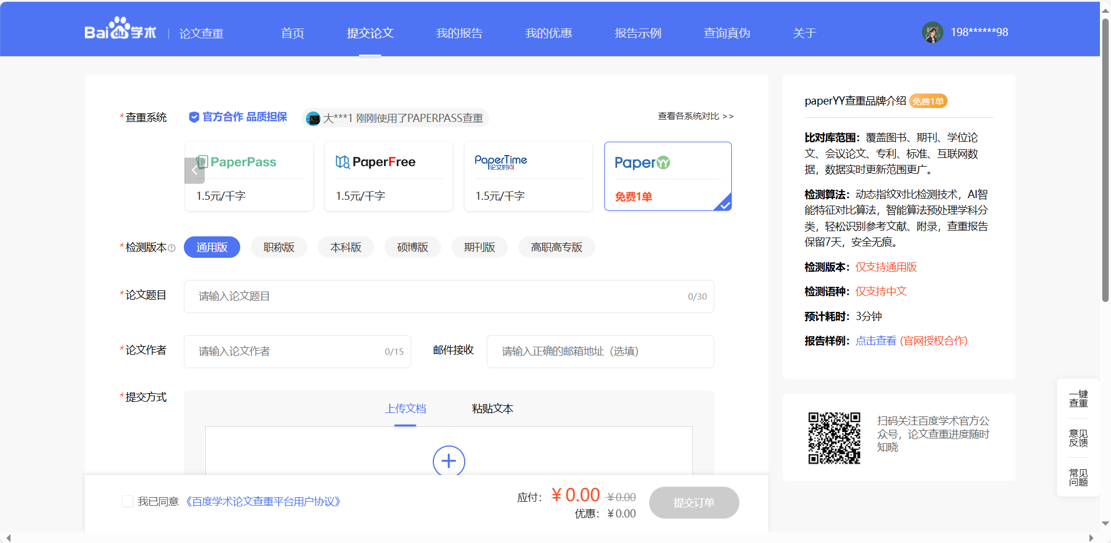Click the 论文查重 header link
Viewport: 1111px width, 543px height.
201,34
